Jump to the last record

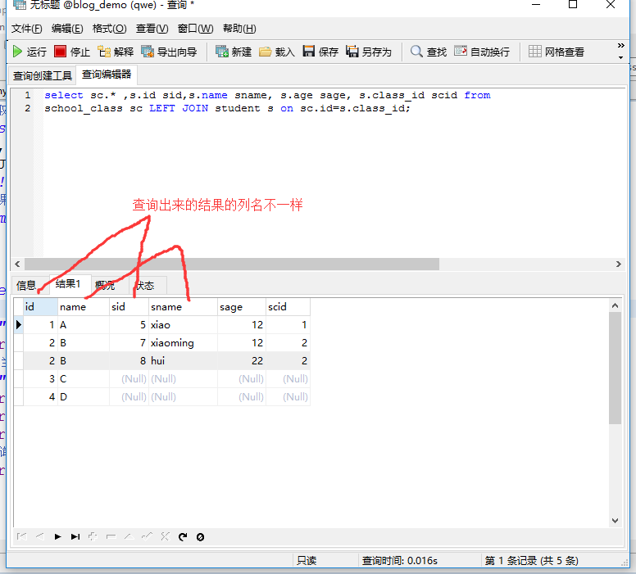click(75, 537)
